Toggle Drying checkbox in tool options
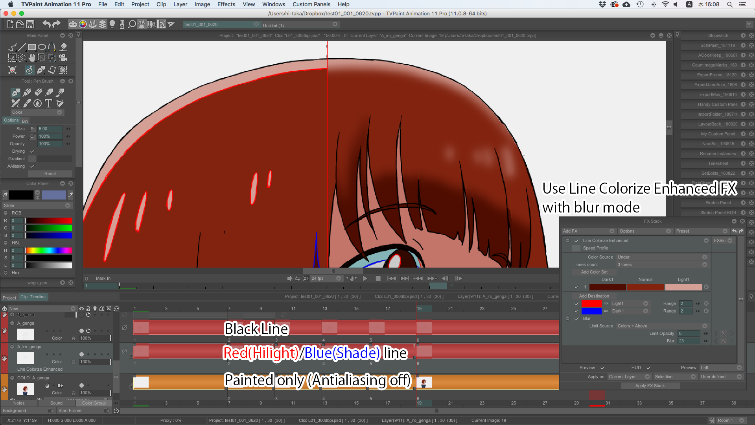The height and width of the screenshot is (425, 755). 32,151
